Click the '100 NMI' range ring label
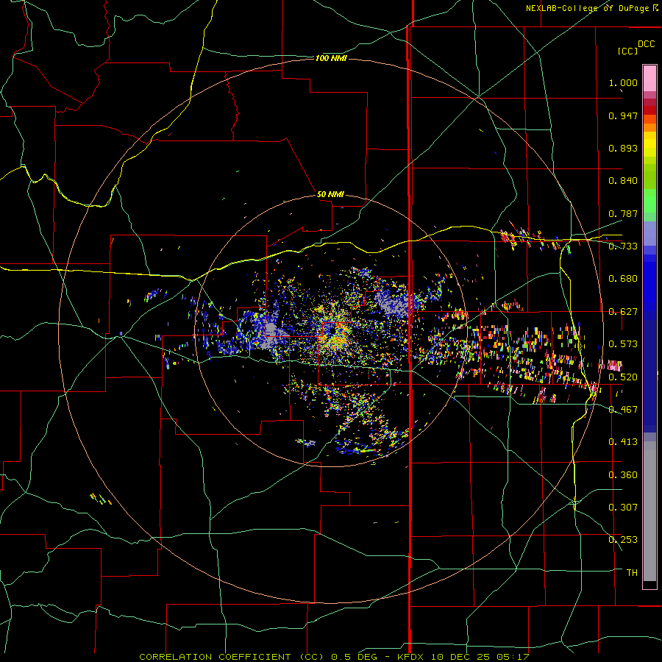 (x=331, y=58)
